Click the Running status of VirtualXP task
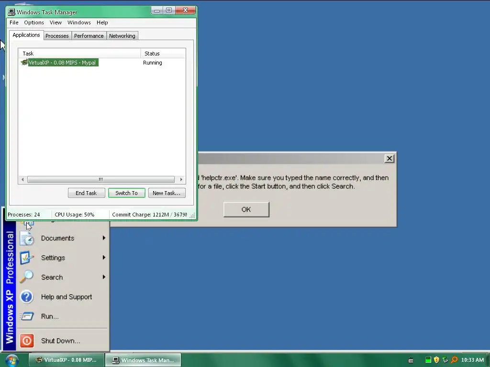The width and height of the screenshot is (490, 367). (x=153, y=63)
